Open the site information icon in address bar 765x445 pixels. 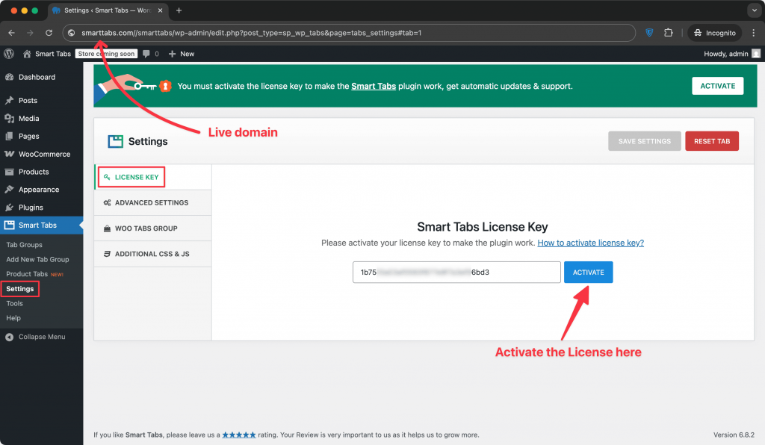tap(71, 33)
